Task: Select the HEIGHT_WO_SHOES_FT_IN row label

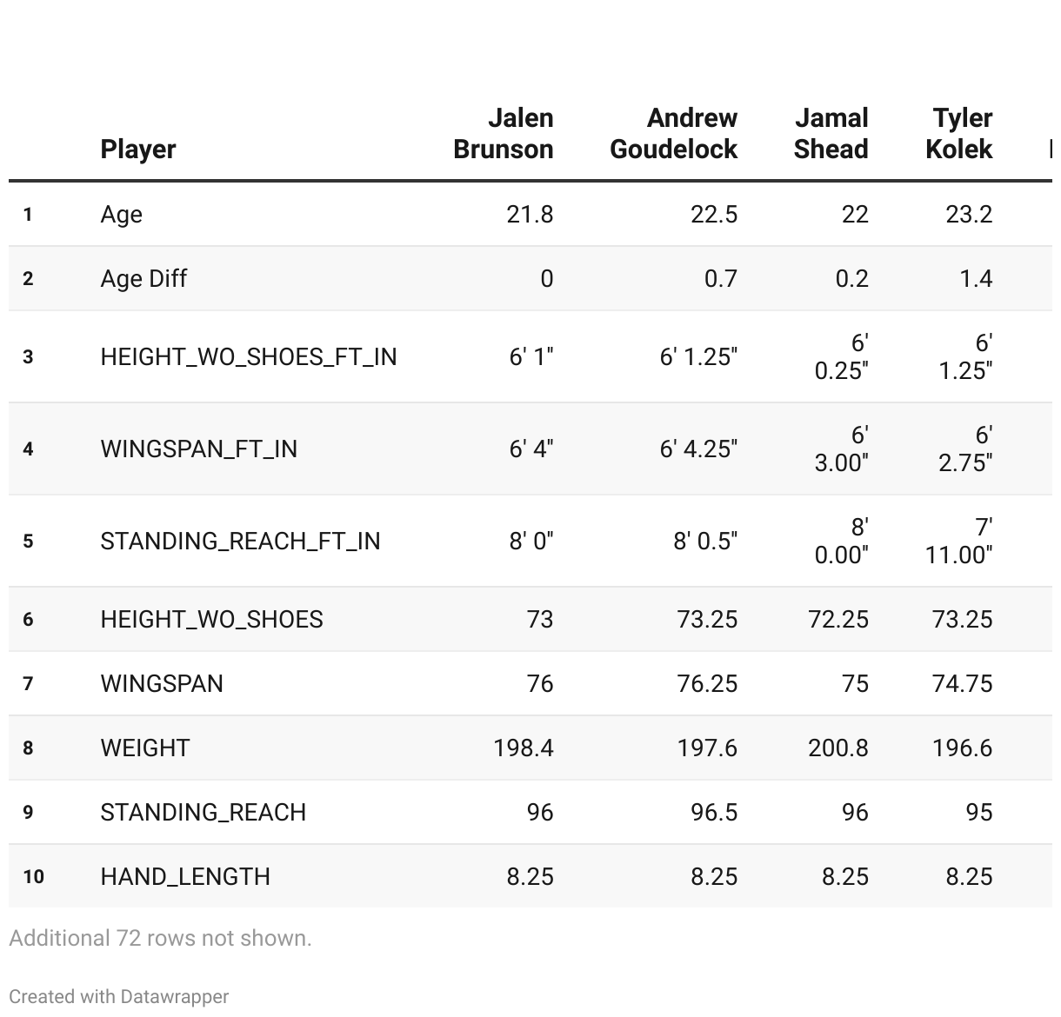Action: pyautogui.click(x=249, y=357)
